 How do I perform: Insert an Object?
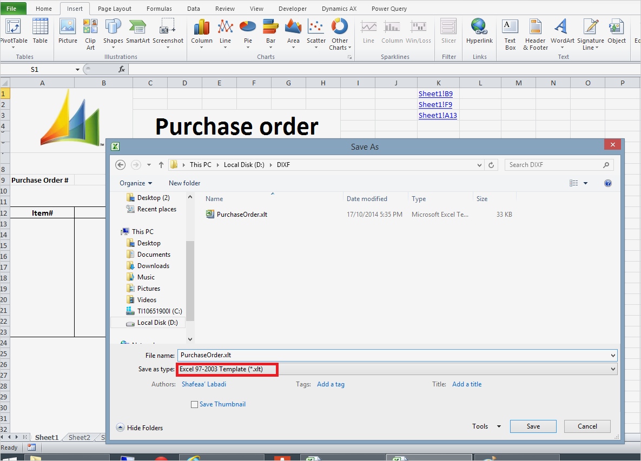617,32
